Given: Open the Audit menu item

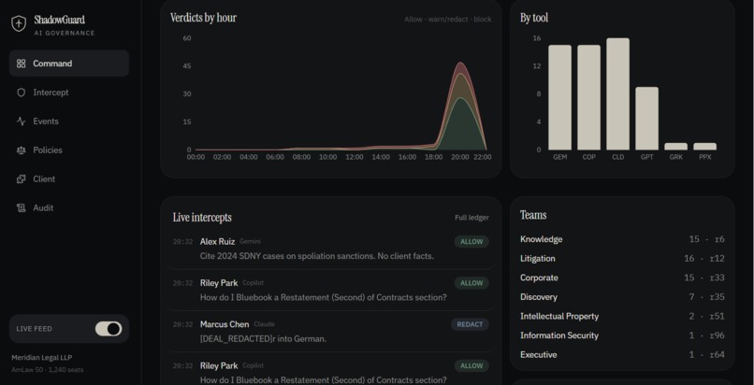Looking at the screenshot, I should click(x=69, y=207).
